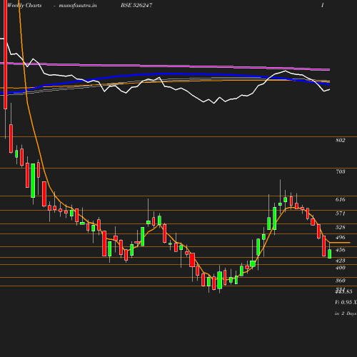Click the "Weekly Charts" title text

pos(24,6)
